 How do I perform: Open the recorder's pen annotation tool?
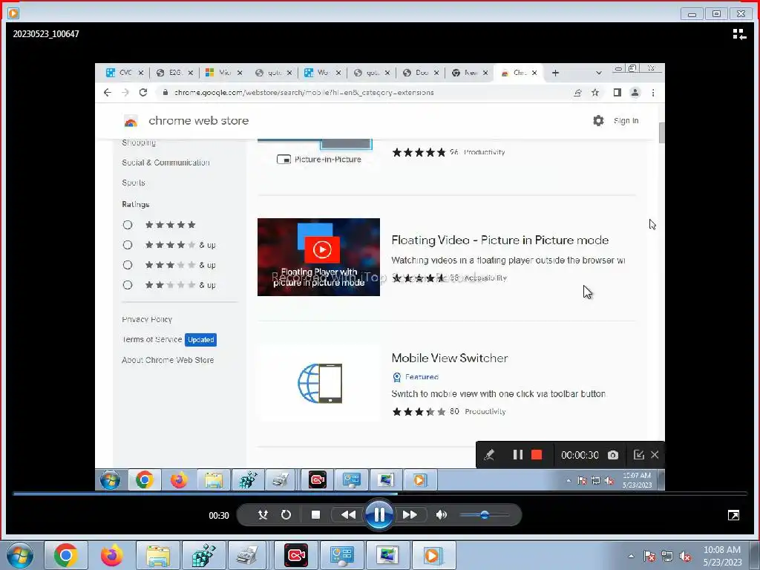tap(489, 455)
